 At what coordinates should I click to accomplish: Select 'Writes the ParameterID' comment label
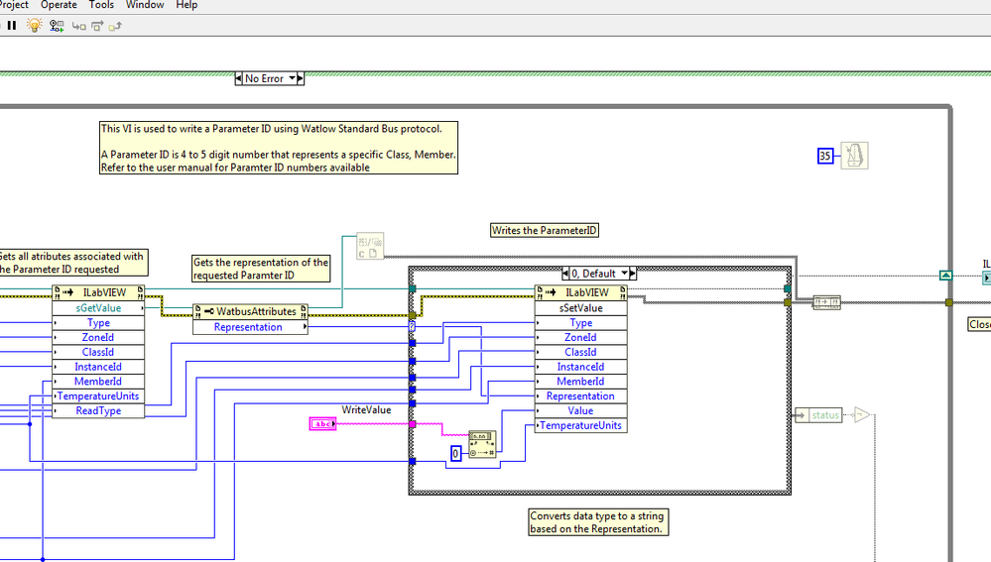pyautogui.click(x=545, y=231)
